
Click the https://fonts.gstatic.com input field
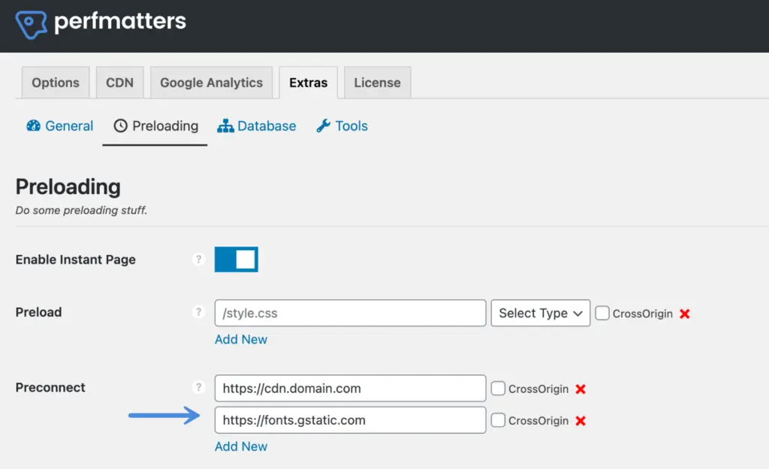[x=350, y=420]
